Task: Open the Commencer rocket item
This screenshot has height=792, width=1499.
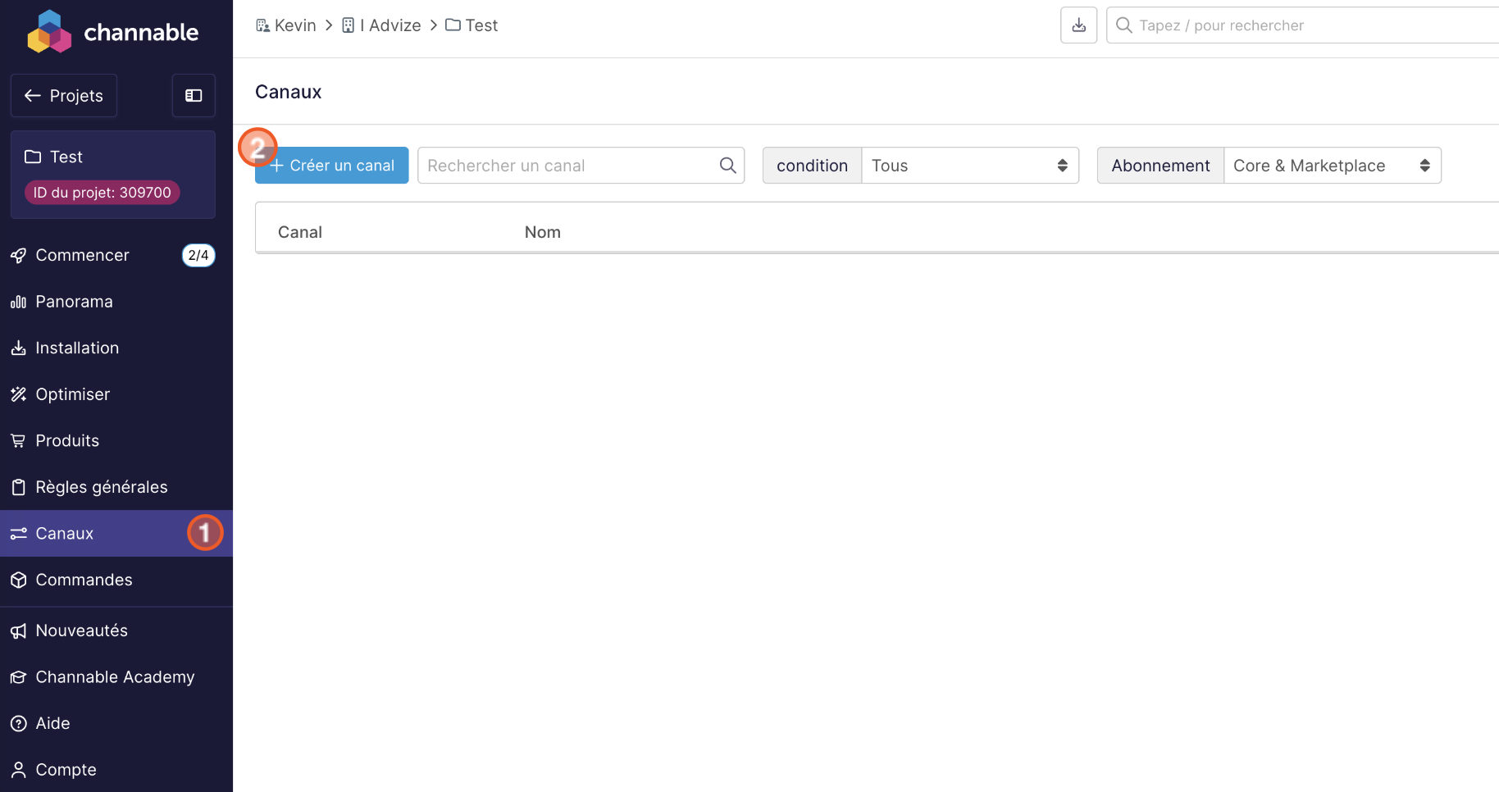Action: [82, 255]
